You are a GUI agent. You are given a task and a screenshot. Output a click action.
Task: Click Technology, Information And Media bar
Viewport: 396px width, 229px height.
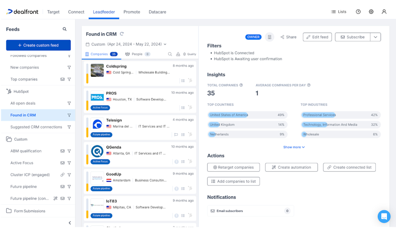pos(341,125)
